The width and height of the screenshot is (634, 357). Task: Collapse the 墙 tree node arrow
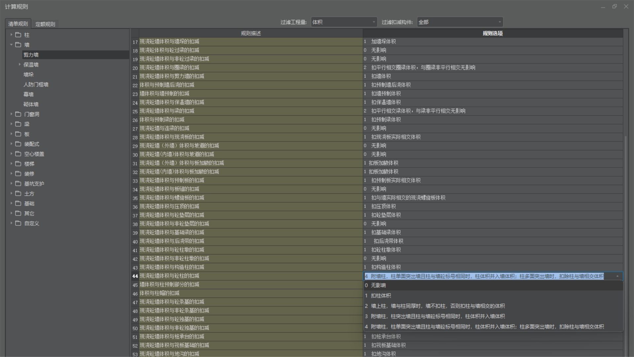(x=11, y=45)
